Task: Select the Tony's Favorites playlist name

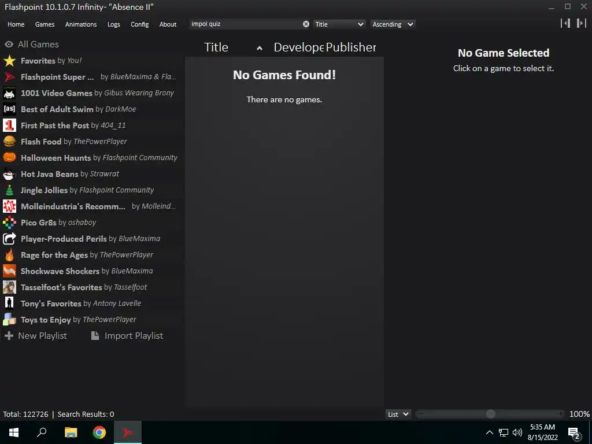Action: pyautogui.click(x=51, y=304)
